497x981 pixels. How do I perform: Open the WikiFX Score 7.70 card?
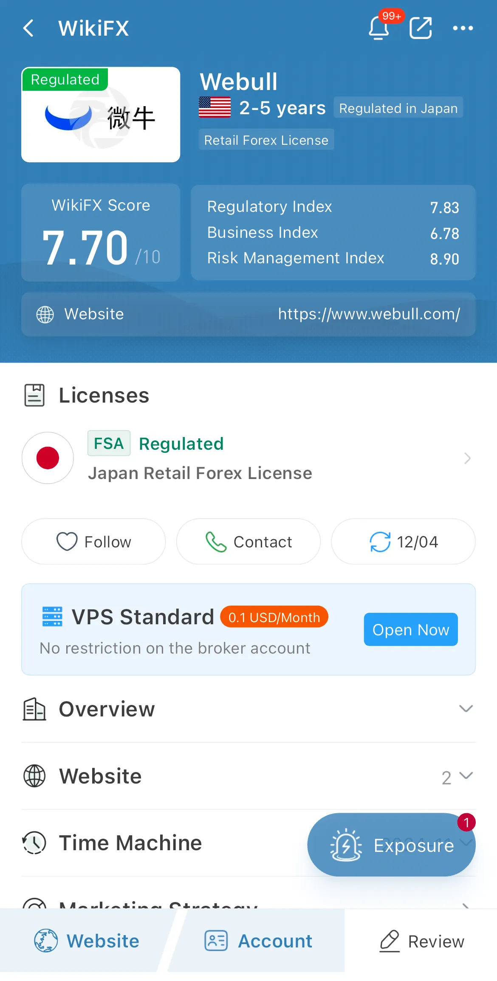[x=101, y=233]
